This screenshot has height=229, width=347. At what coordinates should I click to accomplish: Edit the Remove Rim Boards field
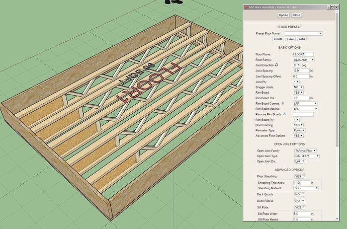point(303,115)
